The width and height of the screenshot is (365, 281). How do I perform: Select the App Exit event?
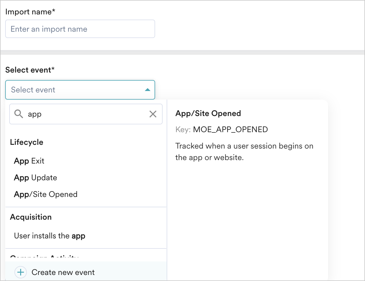tap(29, 161)
